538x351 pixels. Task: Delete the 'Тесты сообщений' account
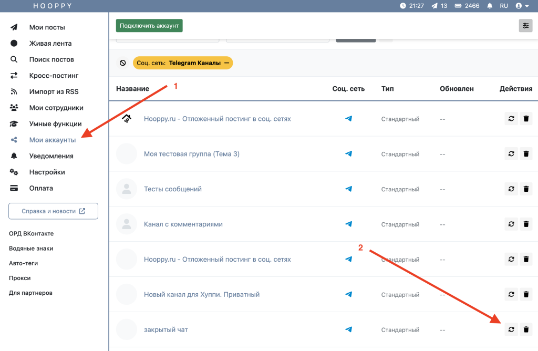526,189
